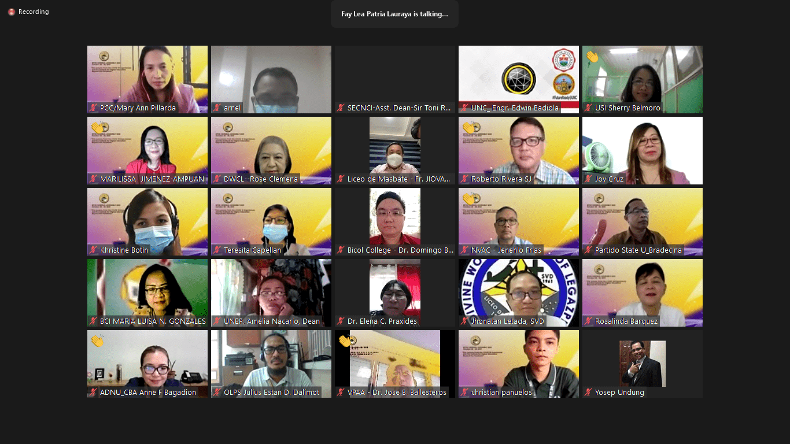Click clapping emoji on MARILISSA JIMENEZ-AMPUAN tile
The height and width of the screenshot is (444, 790).
(97, 128)
